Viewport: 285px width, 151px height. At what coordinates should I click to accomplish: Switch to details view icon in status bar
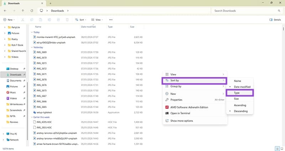pos(278,149)
